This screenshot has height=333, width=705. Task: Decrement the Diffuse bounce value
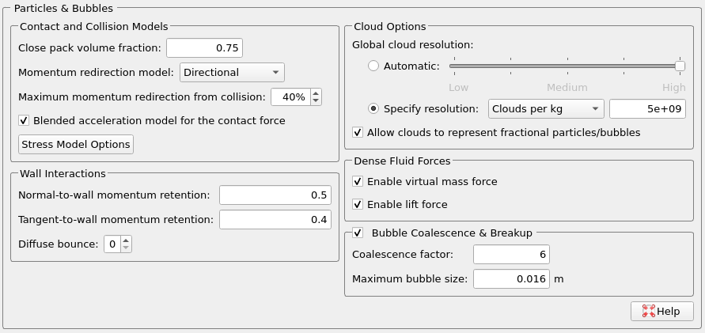(127, 248)
